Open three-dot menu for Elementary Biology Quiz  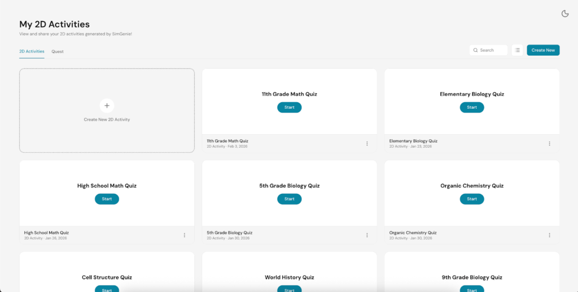pos(549,144)
